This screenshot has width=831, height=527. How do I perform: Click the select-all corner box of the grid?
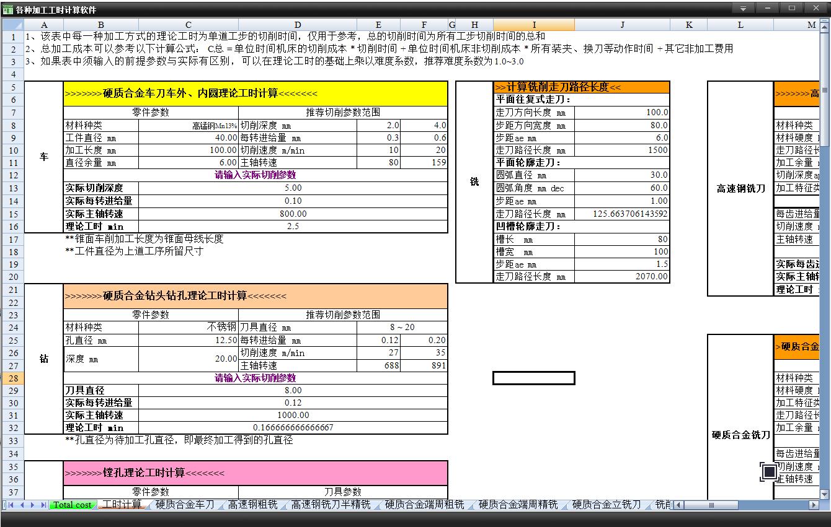12,24
